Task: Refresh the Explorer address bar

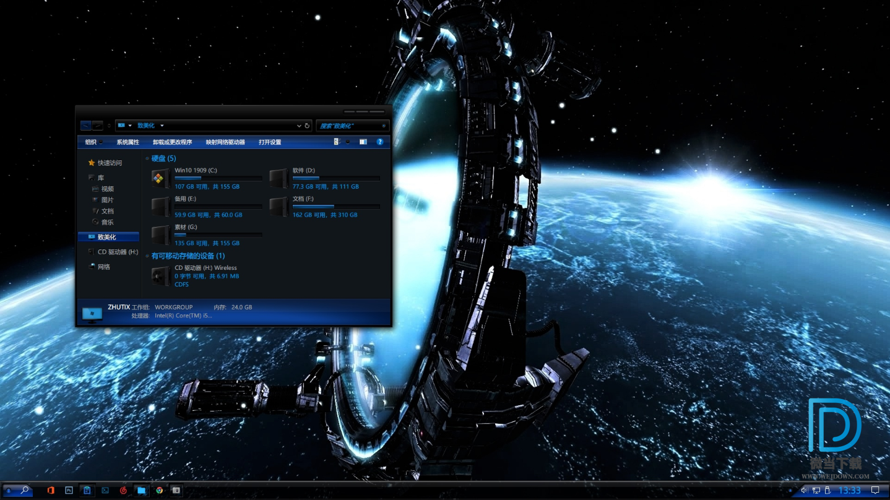Action: tap(307, 126)
